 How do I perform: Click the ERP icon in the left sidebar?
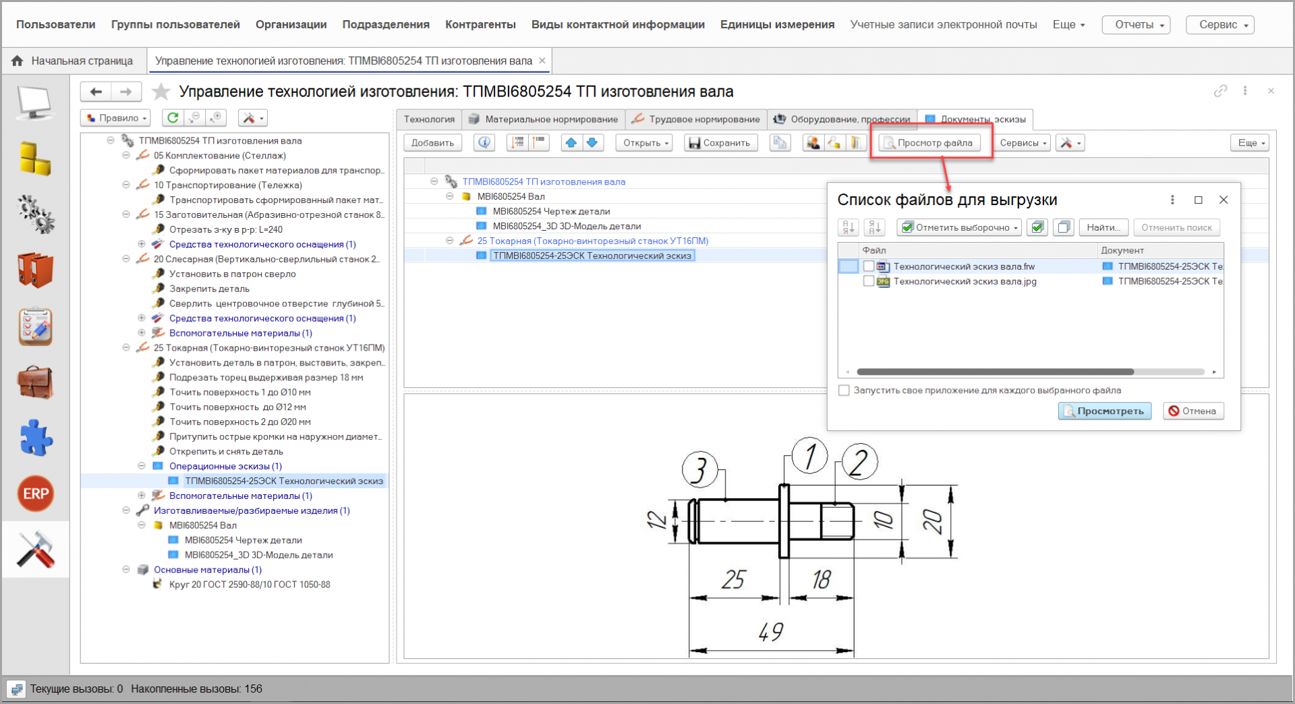coord(35,494)
